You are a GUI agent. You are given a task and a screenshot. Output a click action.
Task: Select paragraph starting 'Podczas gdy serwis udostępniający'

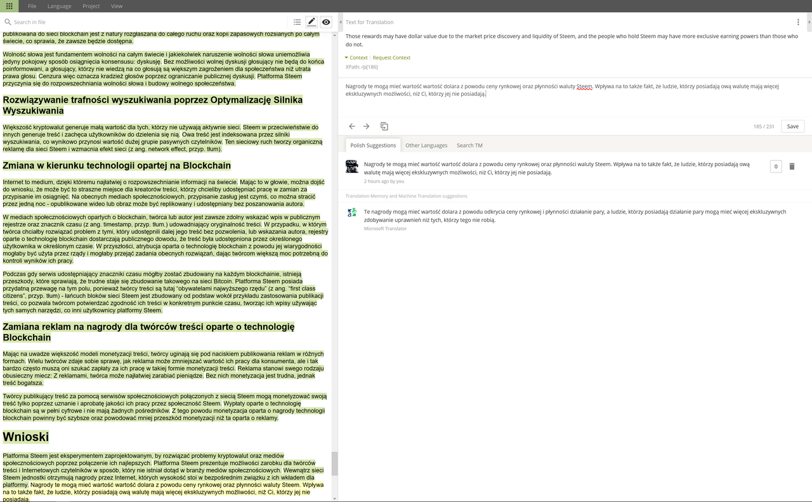click(164, 292)
